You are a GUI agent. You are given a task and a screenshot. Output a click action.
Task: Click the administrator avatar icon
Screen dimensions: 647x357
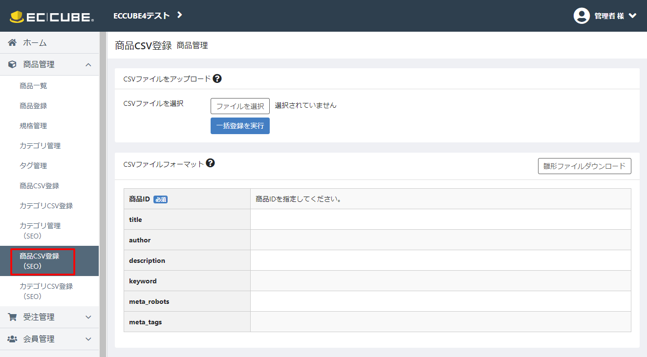pos(582,16)
